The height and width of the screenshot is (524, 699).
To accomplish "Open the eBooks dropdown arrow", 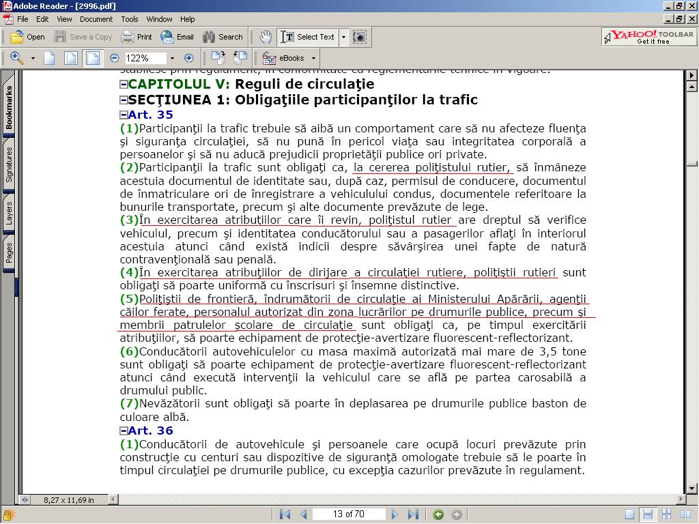I will [x=313, y=58].
